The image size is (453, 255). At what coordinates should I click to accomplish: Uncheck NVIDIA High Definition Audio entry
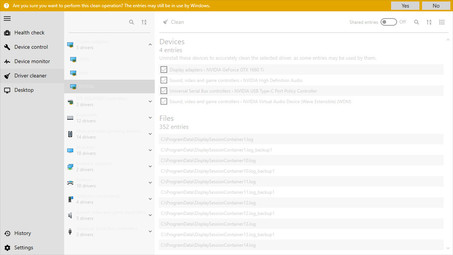[x=163, y=80]
